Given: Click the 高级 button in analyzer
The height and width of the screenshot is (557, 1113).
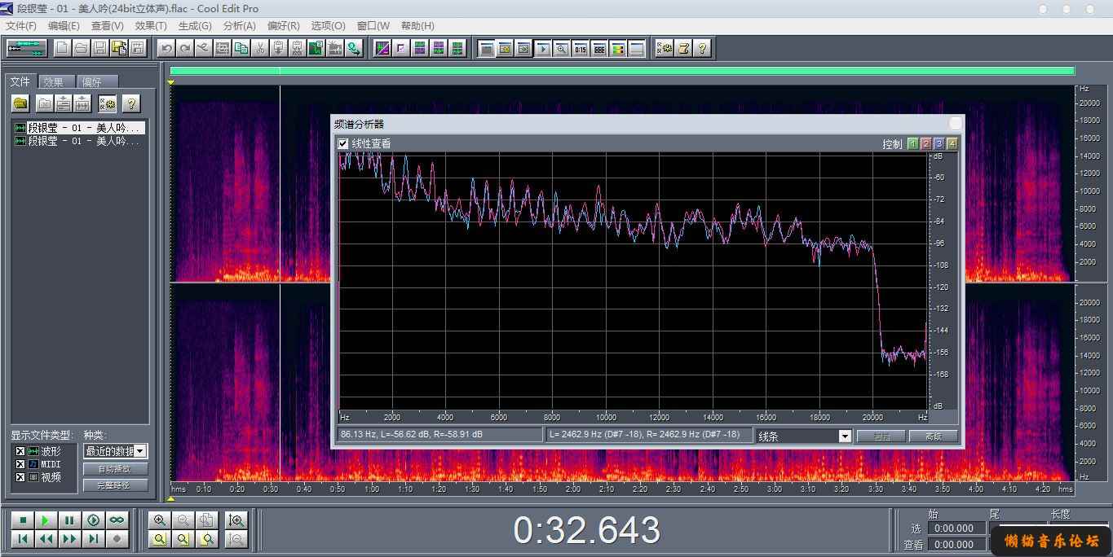Looking at the screenshot, I should click(934, 436).
